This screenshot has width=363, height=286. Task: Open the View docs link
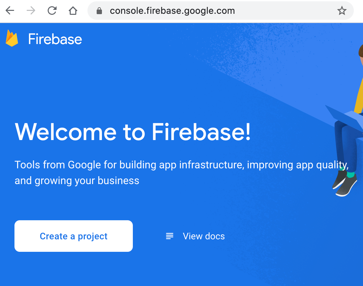click(x=204, y=236)
